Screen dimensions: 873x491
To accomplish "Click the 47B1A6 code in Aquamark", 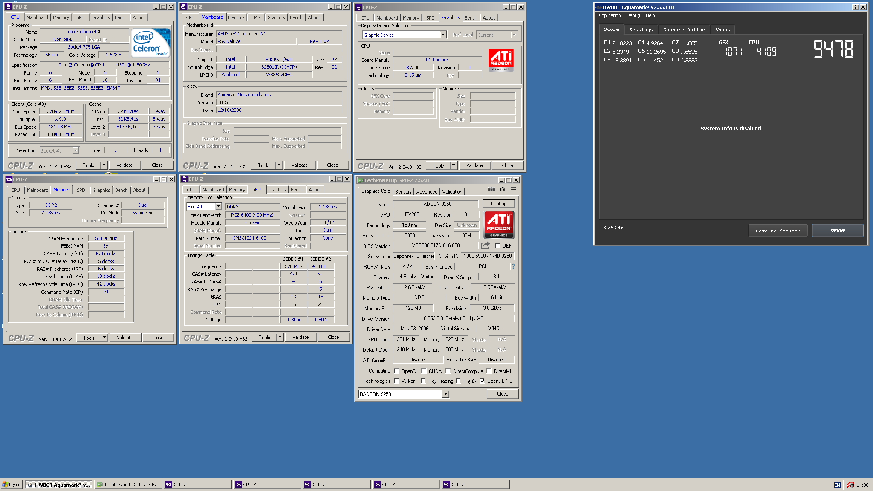I will point(613,228).
